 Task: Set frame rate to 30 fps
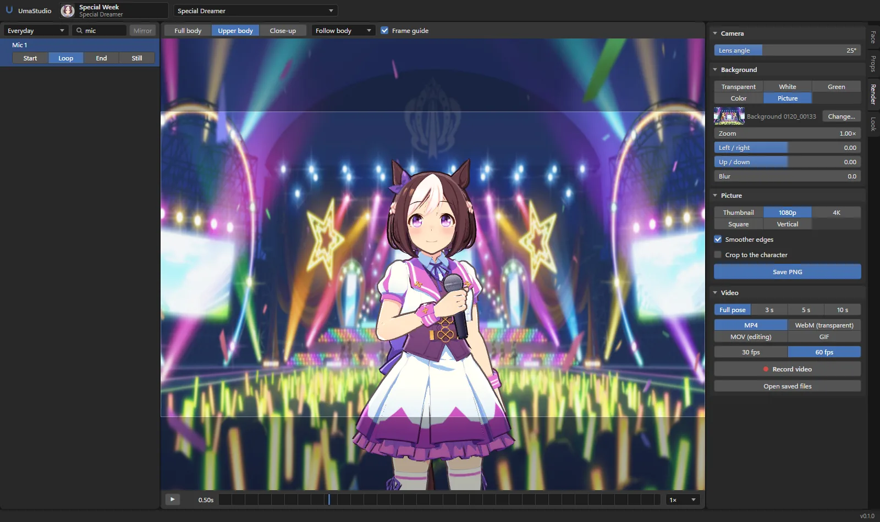751,352
